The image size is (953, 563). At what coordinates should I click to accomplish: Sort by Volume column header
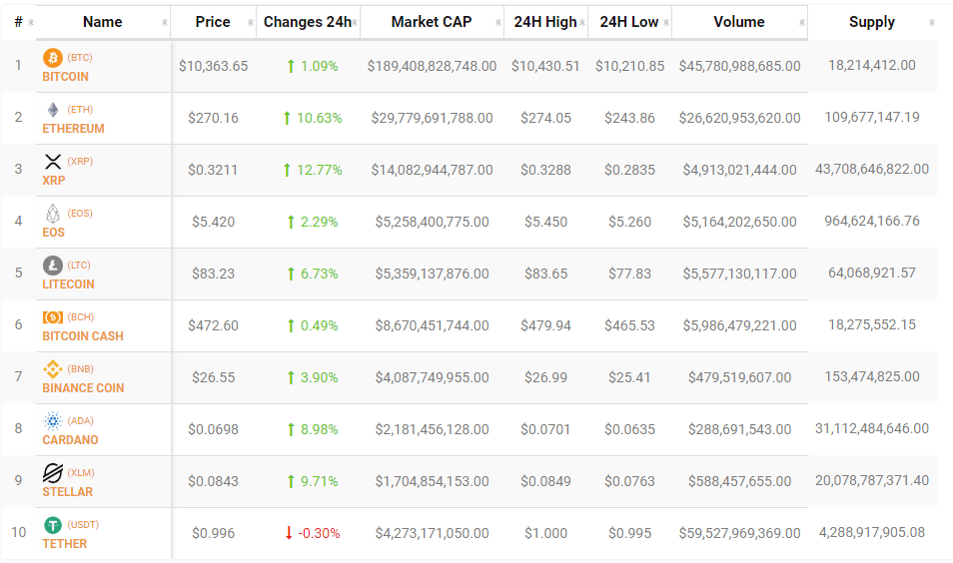pyautogui.click(x=739, y=22)
